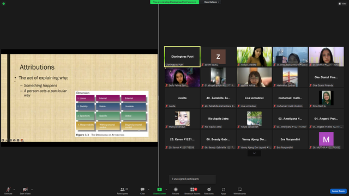The height and width of the screenshot is (196, 349).
Task: Select Yulyta Salsabilah's tile
Action: tap(254, 119)
